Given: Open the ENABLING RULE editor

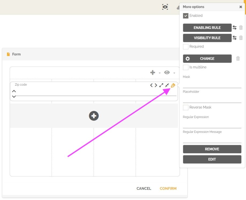Looking at the screenshot, I should (x=207, y=28).
